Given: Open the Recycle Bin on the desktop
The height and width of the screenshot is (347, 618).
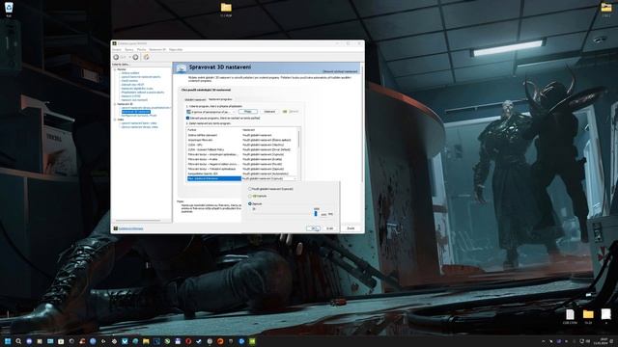Looking at the screenshot, I should point(9,9).
